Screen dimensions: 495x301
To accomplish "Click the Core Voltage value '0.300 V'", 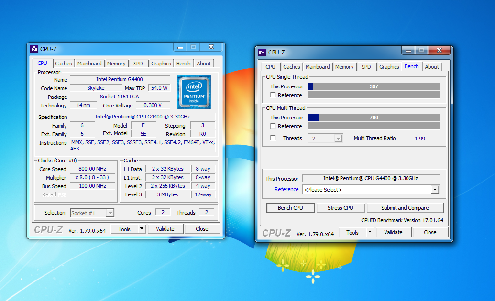I will pos(153,106).
